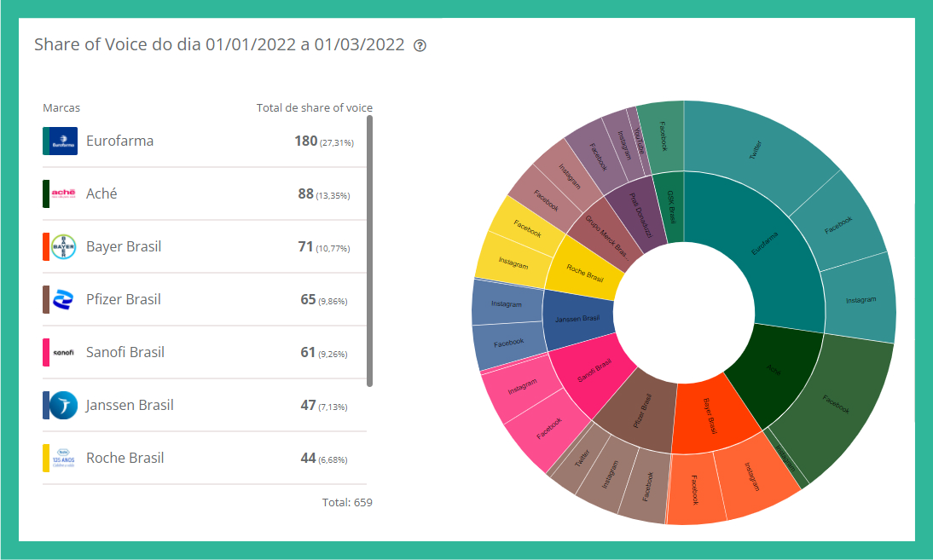
Task: Click the Eurofarma brand logo
Action: pos(64,141)
